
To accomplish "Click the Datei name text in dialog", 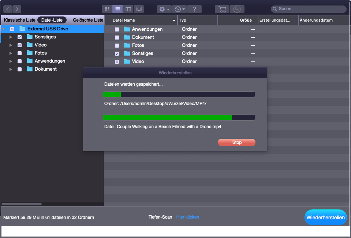I will pyautogui.click(x=163, y=127).
